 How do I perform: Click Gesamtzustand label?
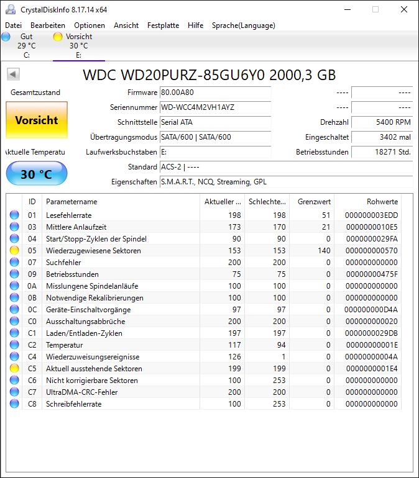tap(35, 92)
